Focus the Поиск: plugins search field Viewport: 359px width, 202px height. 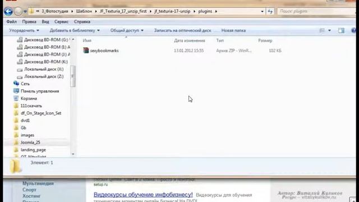pos(316,11)
